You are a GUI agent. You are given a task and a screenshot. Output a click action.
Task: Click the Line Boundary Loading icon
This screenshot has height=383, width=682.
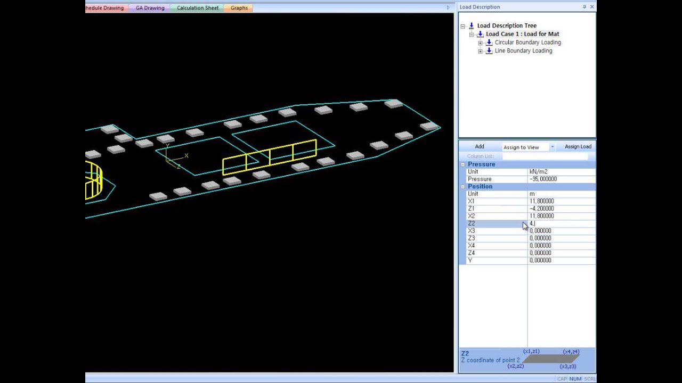pos(489,51)
